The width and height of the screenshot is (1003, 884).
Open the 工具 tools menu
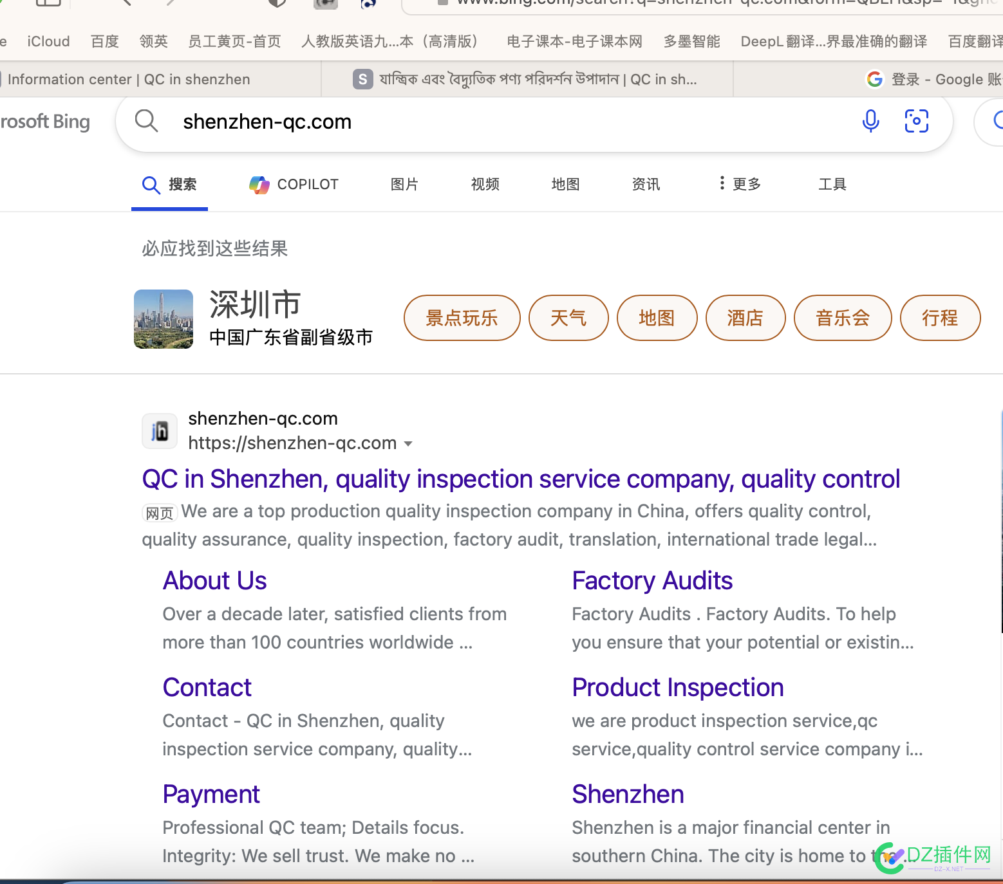pos(832,185)
